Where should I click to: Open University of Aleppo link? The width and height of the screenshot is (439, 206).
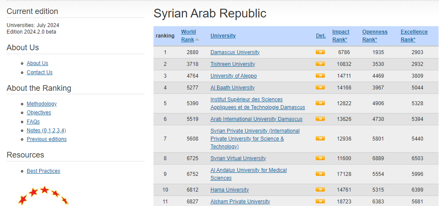coord(233,76)
